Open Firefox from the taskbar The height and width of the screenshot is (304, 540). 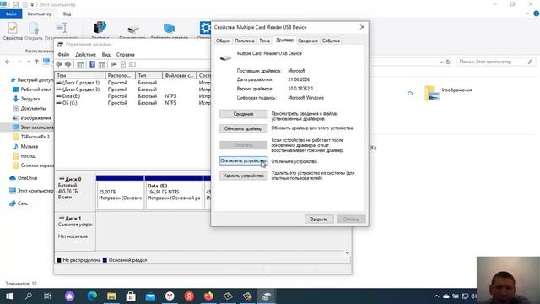click(208, 296)
